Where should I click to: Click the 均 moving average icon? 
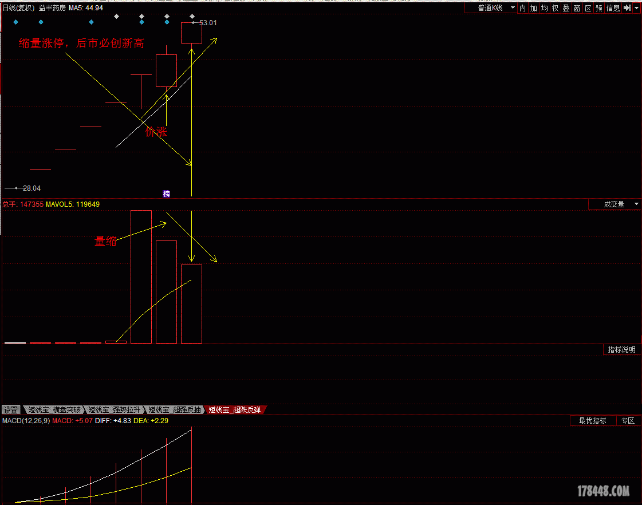(x=544, y=8)
